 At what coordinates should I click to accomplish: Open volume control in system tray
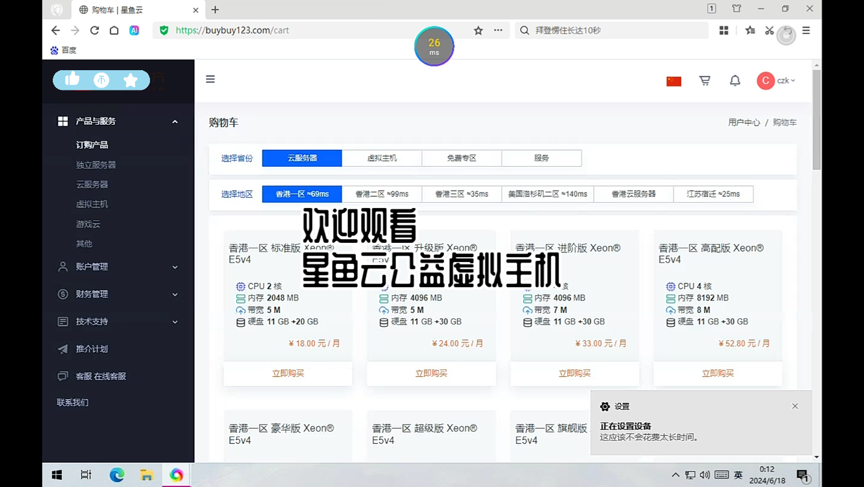tap(705, 475)
